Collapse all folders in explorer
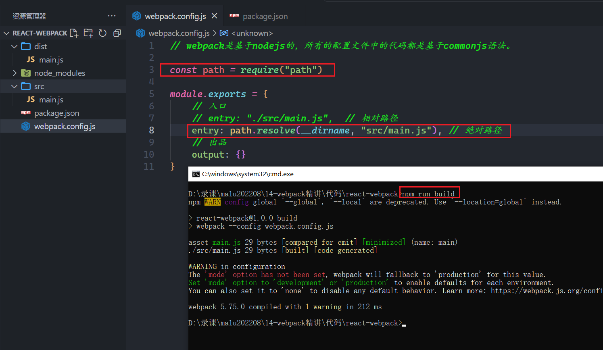Viewport: 603px width, 350px height. (117, 33)
